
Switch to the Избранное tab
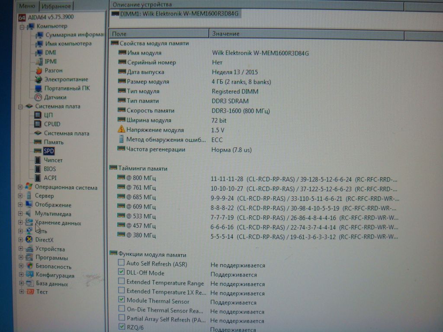pos(56,6)
